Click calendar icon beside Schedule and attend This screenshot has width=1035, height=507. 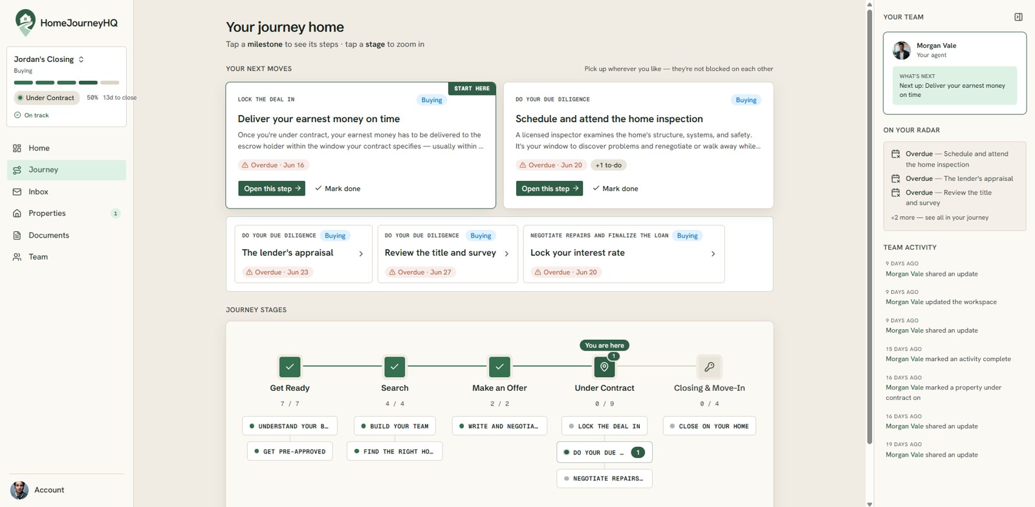[896, 154]
